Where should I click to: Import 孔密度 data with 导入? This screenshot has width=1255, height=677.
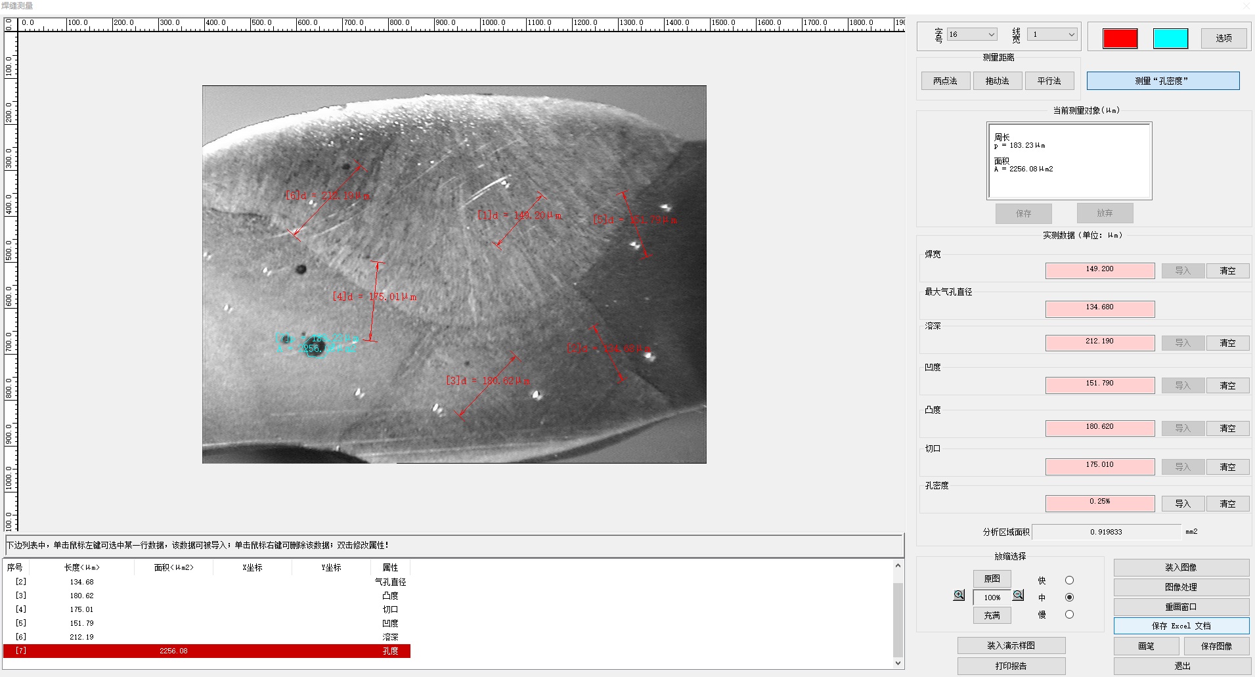(x=1183, y=504)
